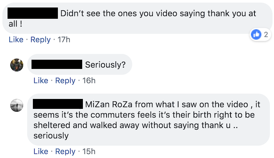Like the "Seriously?" comment
The width and height of the screenshot is (274, 158).
click(x=41, y=81)
